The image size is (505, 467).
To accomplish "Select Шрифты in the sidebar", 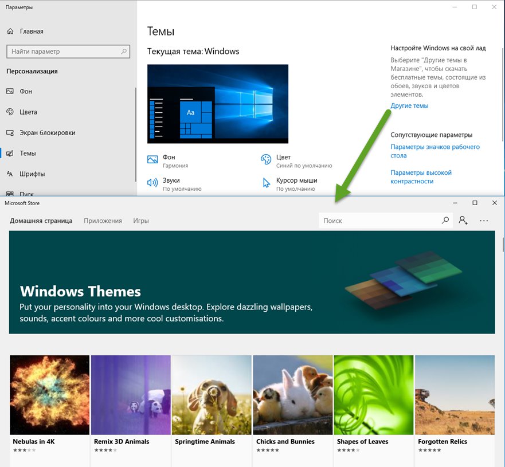I will pyautogui.click(x=32, y=174).
